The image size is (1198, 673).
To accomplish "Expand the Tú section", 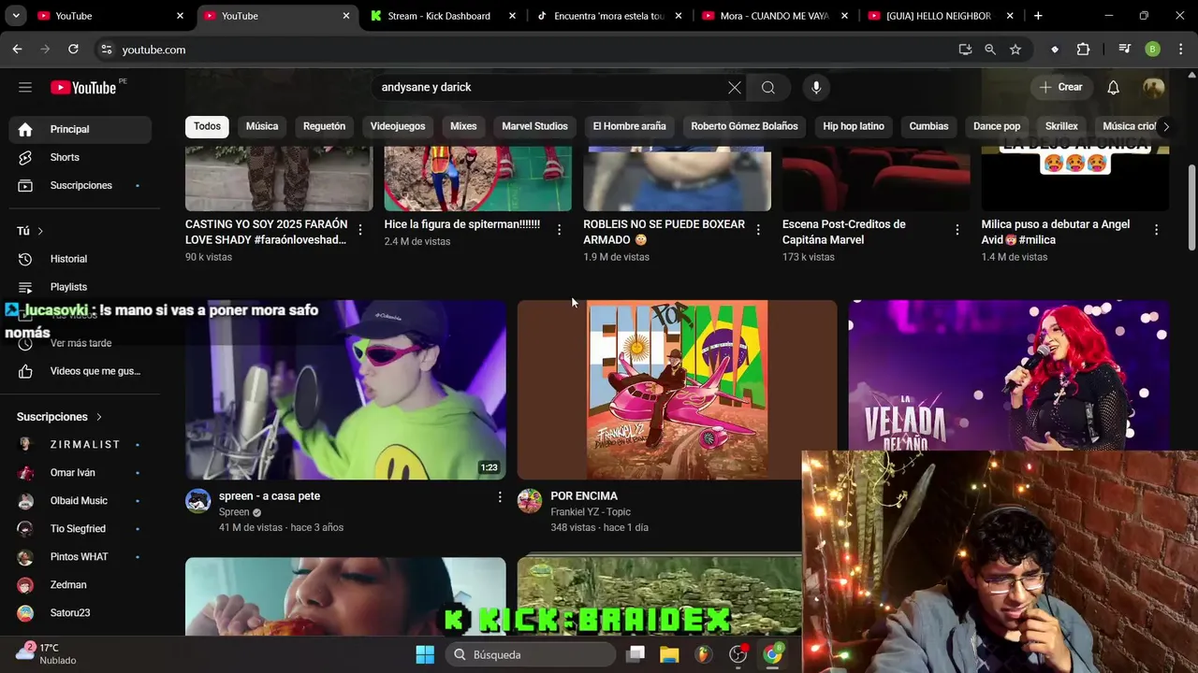I will coord(30,231).
